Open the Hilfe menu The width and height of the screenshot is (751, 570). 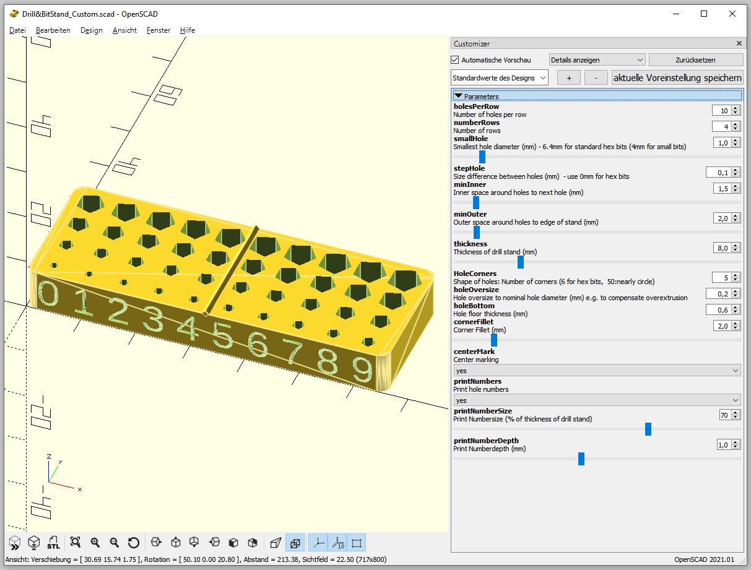coord(188,30)
